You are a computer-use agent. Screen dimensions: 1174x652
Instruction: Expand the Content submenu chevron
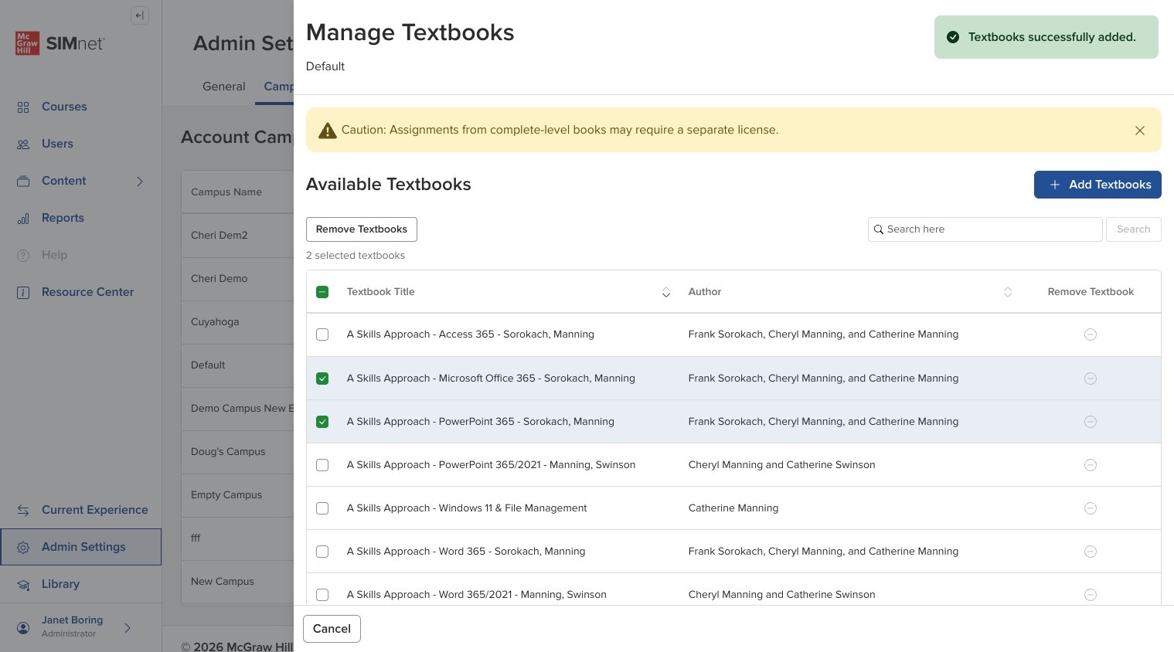pos(140,182)
